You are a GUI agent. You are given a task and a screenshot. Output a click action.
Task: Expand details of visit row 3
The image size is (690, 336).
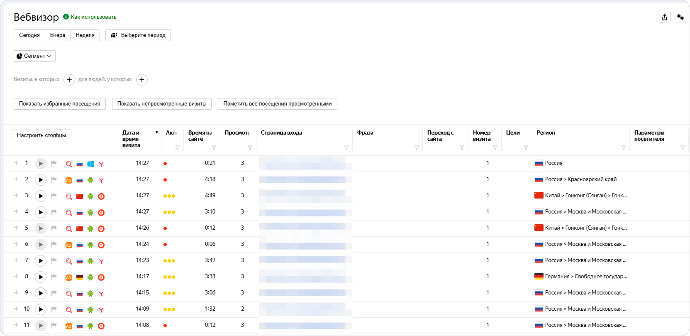pyautogui.click(x=16, y=195)
